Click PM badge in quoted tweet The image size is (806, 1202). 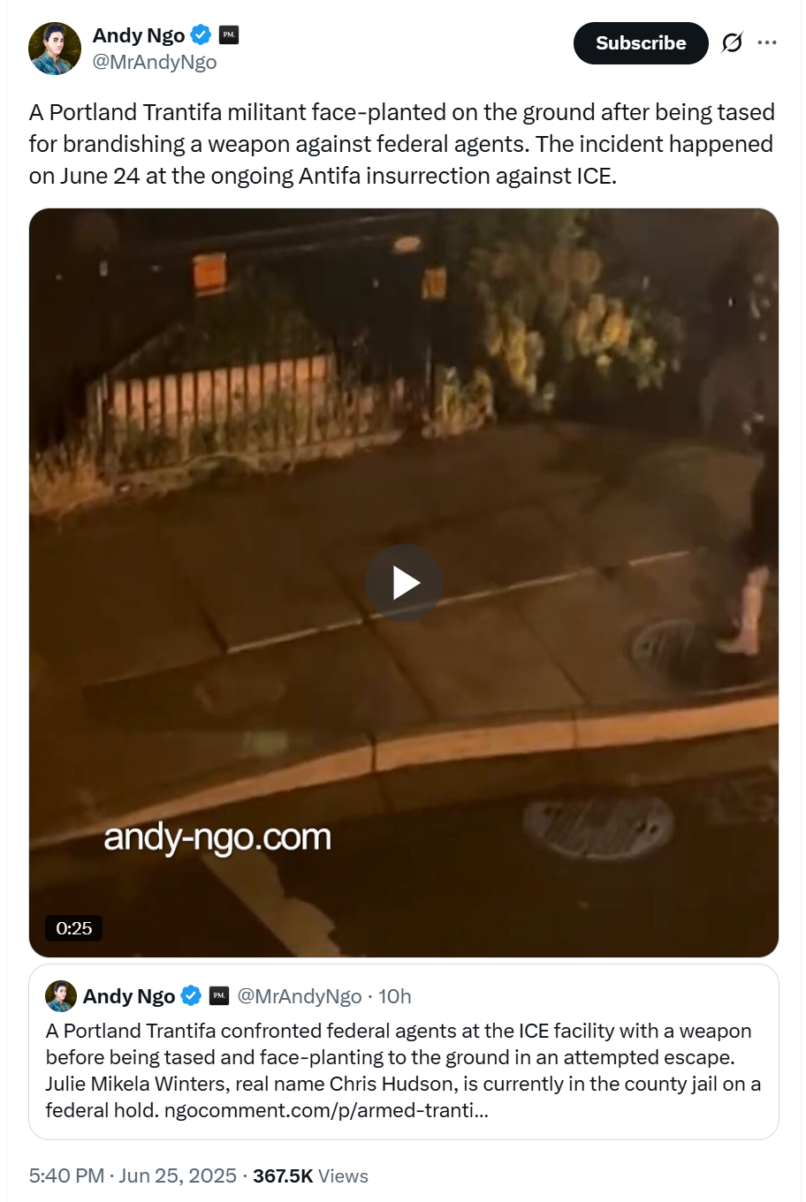point(219,996)
